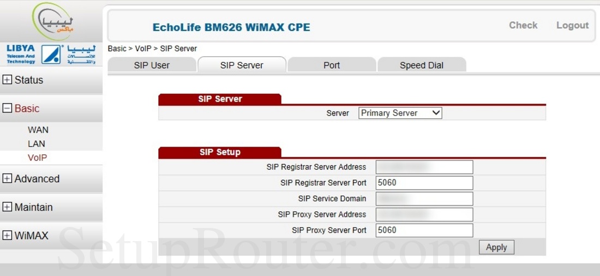Click the Libya Max logo
The width and height of the screenshot is (600, 276).
52,21
